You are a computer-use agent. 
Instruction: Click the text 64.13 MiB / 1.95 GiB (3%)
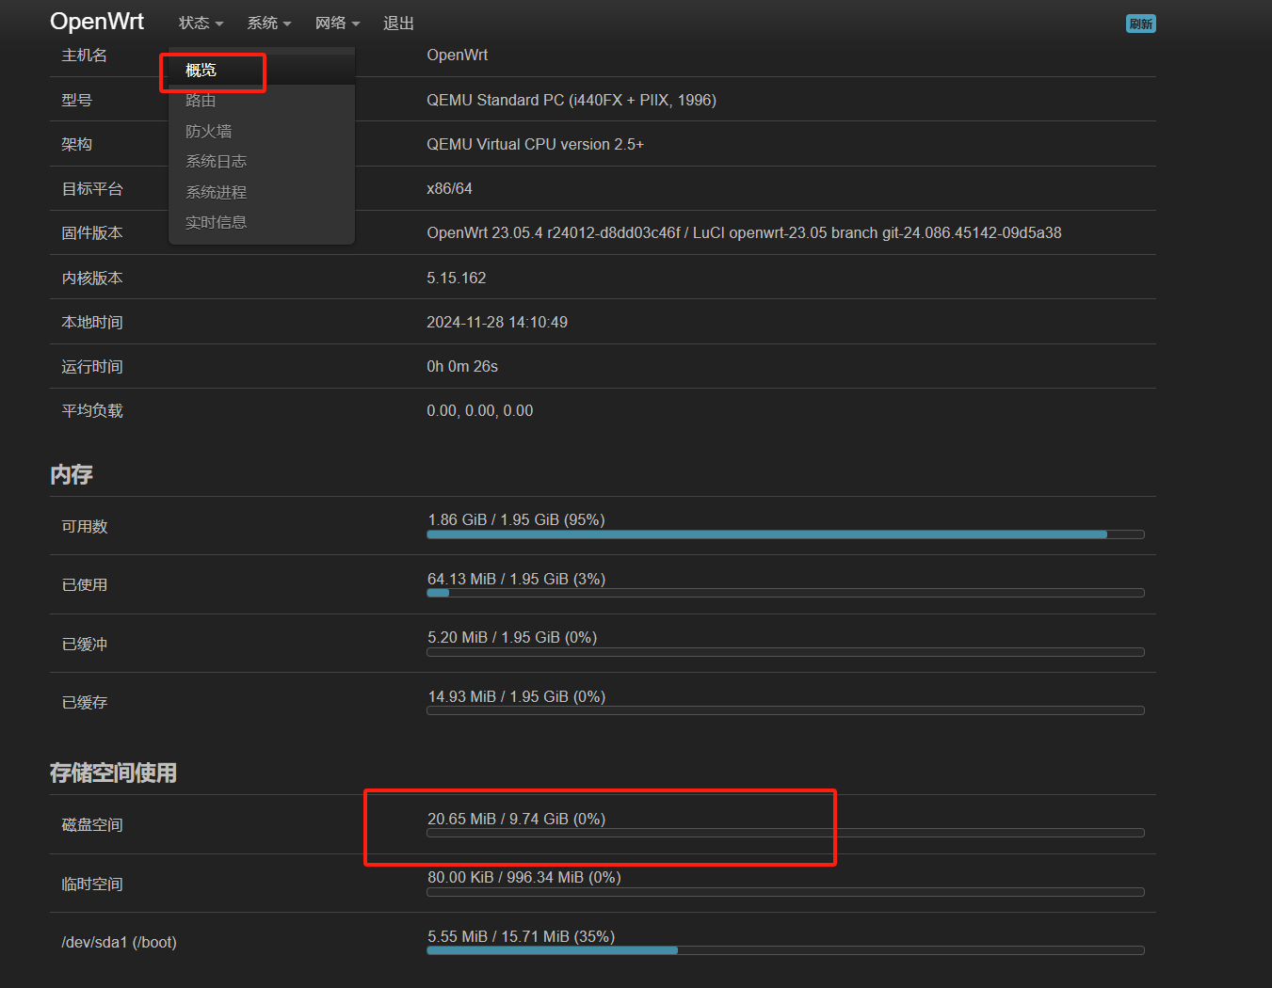pyautogui.click(x=516, y=579)
